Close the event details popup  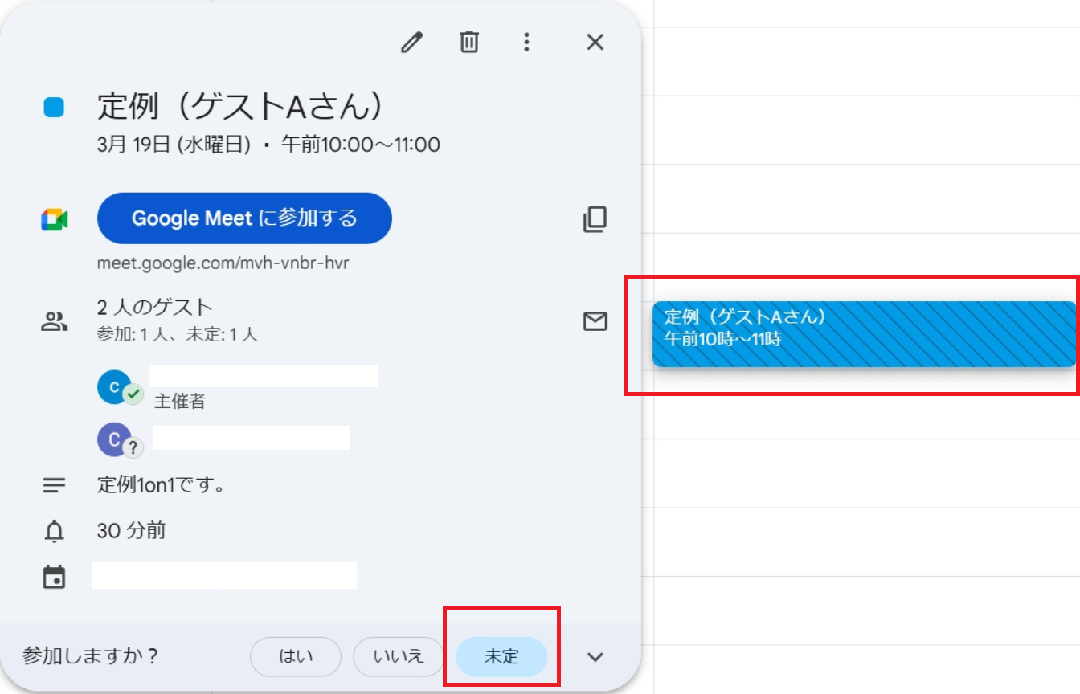[x=595, y=43]
